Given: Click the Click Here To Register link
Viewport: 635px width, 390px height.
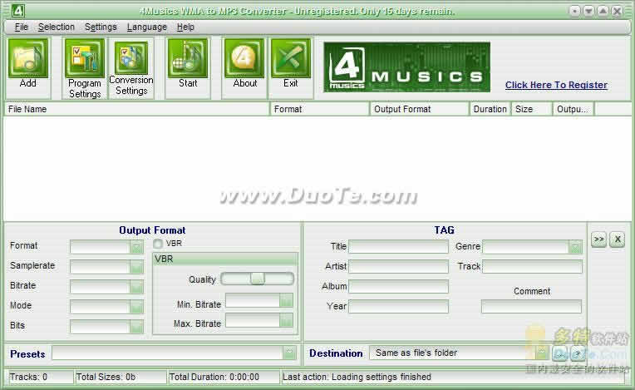Looking at the screenshot, I should (556, 85).
